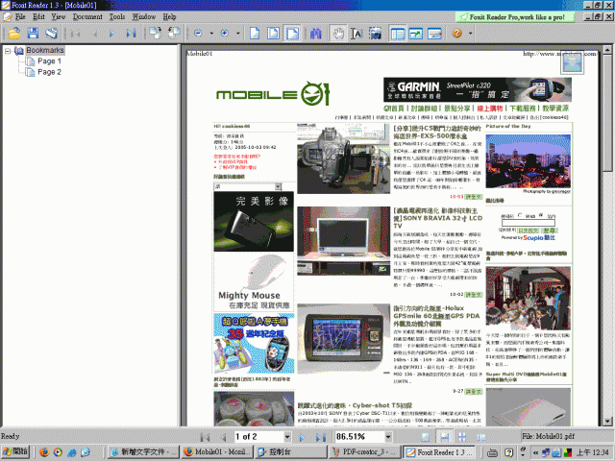The height and width of the screenshot is (461, 615).
Task: Switch to the 新增文字文件 taskbar window
Action: point(143,452)
